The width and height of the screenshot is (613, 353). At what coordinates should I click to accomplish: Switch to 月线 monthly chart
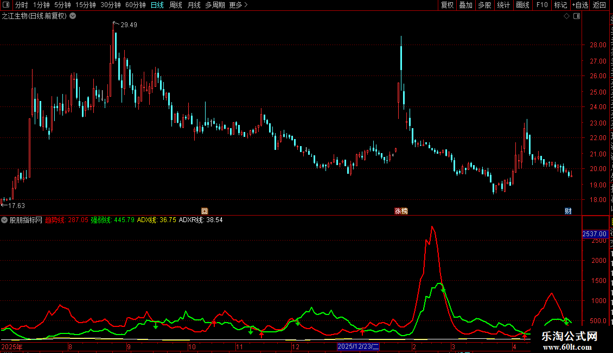[x=194, y=5]
